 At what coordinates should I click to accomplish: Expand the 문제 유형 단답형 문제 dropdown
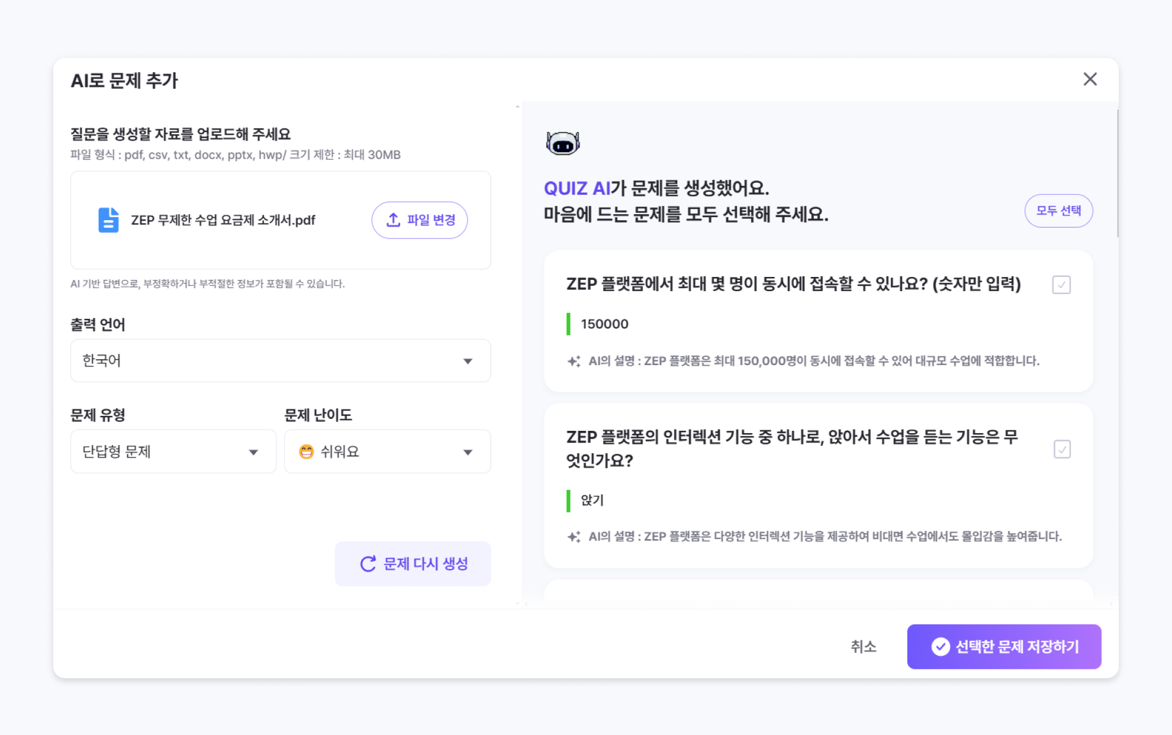pyautogui.click(x=173, y=452)
